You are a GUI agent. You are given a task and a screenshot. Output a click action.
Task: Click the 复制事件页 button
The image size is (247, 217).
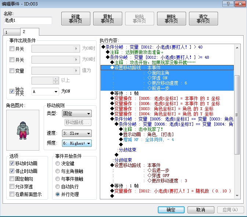click(x=108, y=19)
